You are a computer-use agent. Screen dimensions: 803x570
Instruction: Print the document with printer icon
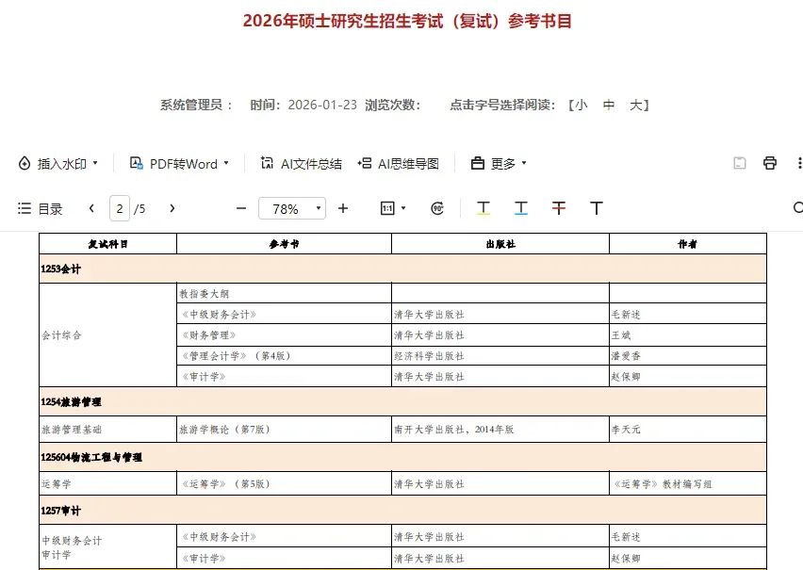click(x=770, y=163)
